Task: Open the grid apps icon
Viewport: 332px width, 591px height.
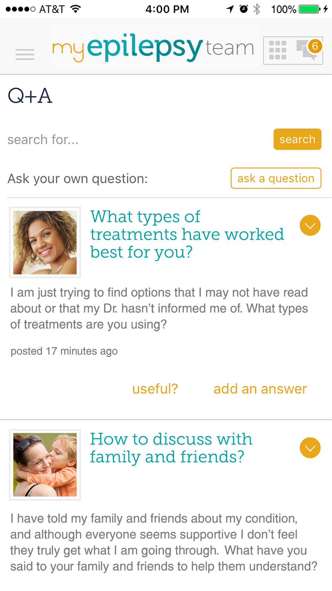Action: coord(278,50)
